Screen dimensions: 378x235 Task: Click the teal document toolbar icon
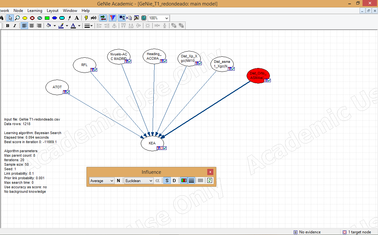(x=144, y=18)
